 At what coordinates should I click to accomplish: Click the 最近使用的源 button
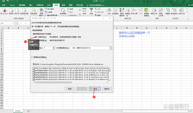51,15
